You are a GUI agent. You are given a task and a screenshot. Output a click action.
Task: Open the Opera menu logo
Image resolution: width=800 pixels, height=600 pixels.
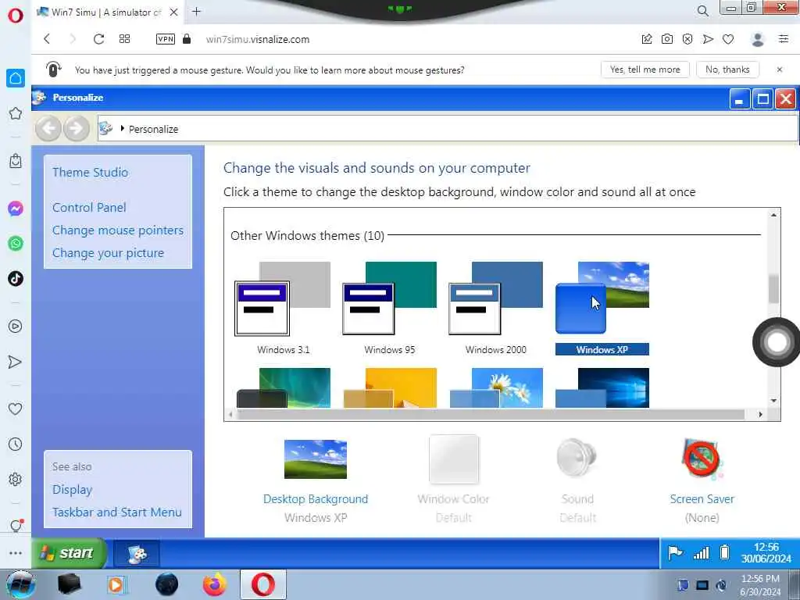tap(16, 16)
